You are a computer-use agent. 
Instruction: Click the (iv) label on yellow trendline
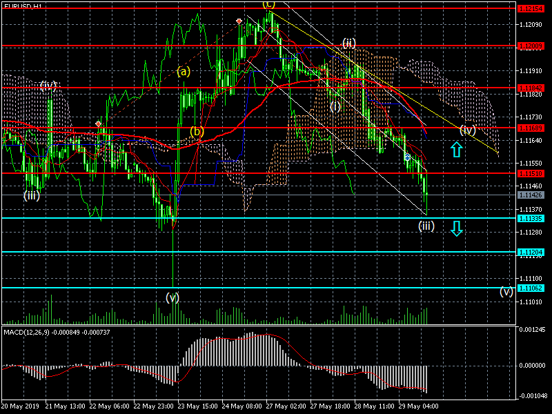468,130
